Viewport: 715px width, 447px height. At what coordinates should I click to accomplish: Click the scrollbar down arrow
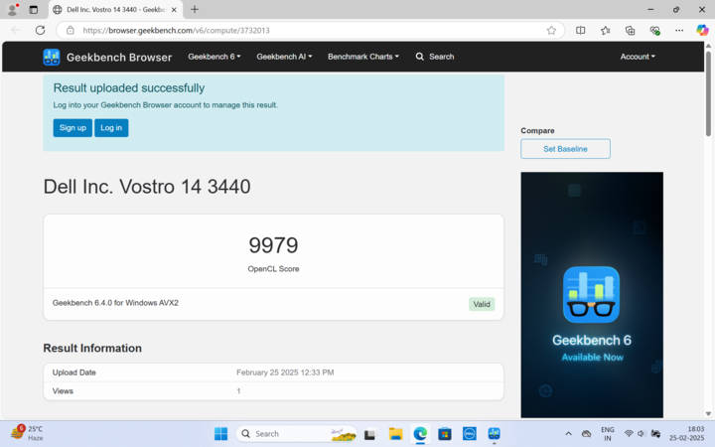[x=708, y=413]
